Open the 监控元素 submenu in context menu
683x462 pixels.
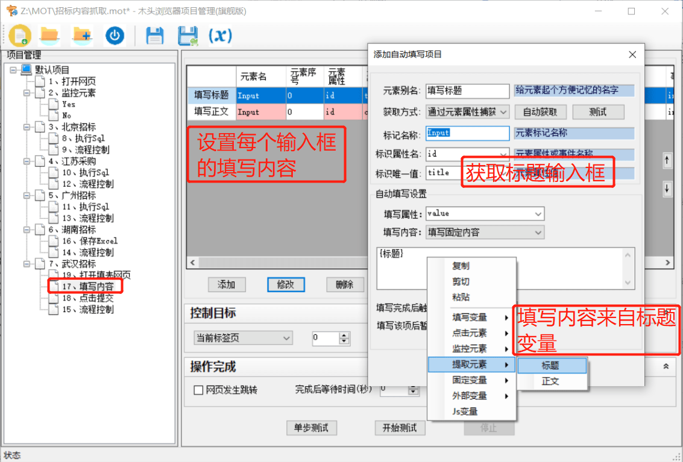[x=471, y=349]
